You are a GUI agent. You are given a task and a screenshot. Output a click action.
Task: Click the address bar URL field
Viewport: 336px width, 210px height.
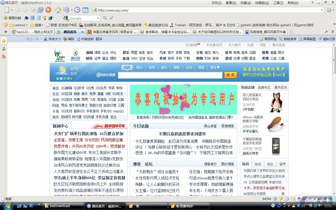point(209,10)
